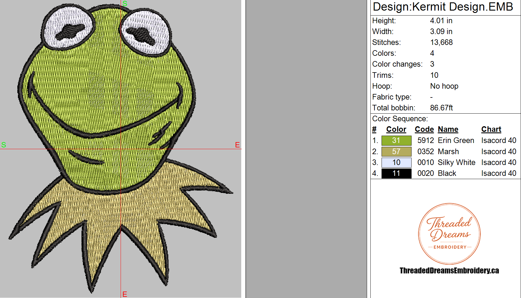Click thread code 5912
The width and height of the screenshot is (521, 298).
coord(426,140)
